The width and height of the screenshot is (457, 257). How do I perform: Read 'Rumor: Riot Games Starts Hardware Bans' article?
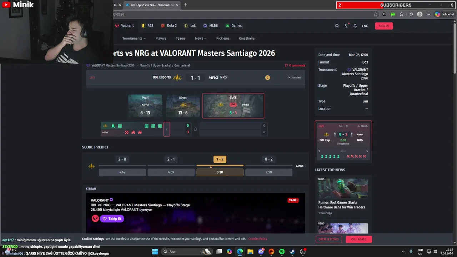pyautogui.click(x=342, y=205)
